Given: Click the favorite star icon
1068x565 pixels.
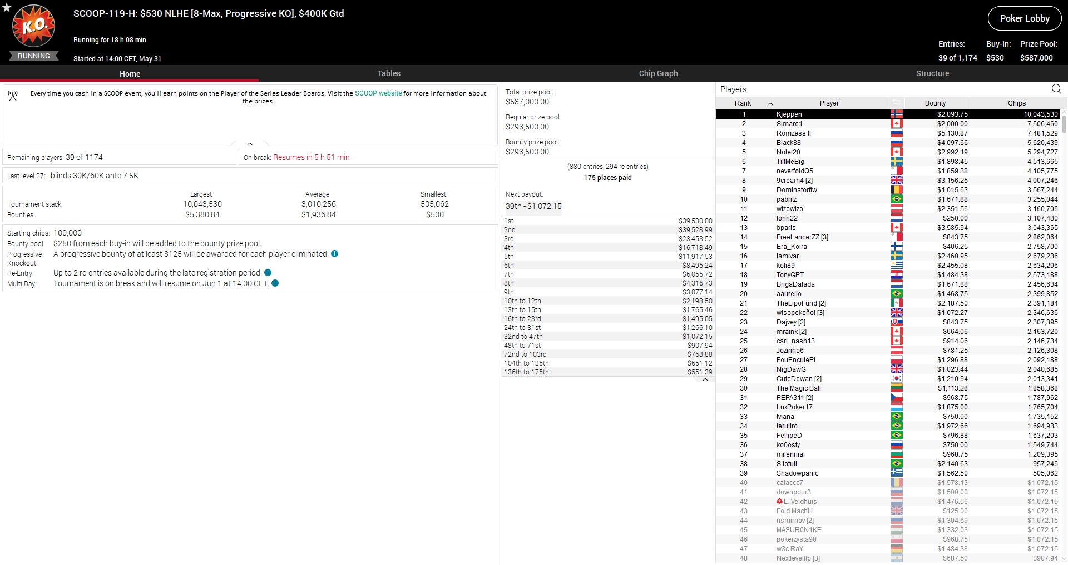Looking at the screenshot, I should [x=7, y=7].
